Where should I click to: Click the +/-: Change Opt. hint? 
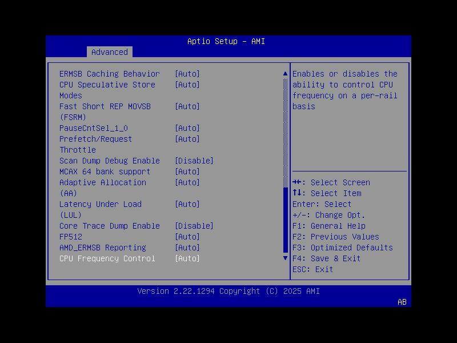point(329,215)
